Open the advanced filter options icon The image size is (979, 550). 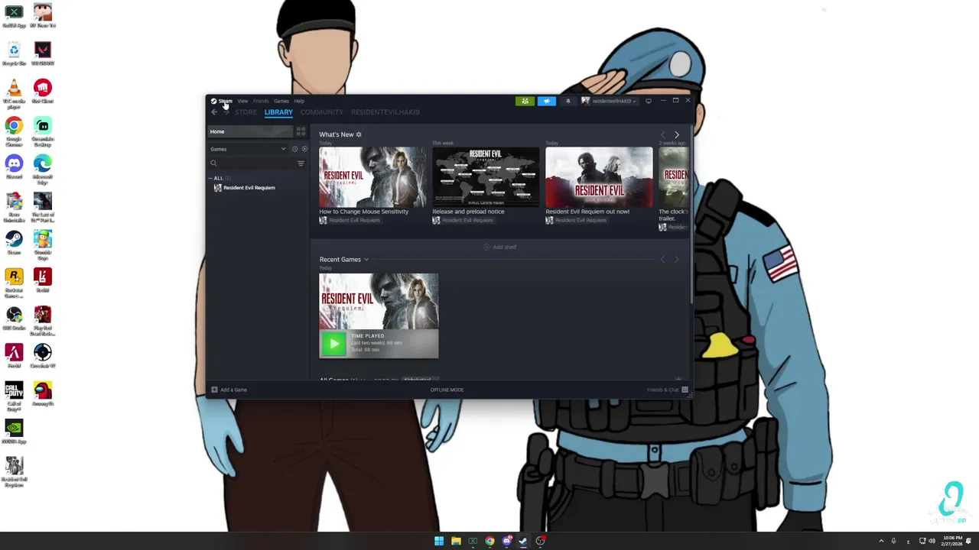(301, 163)
